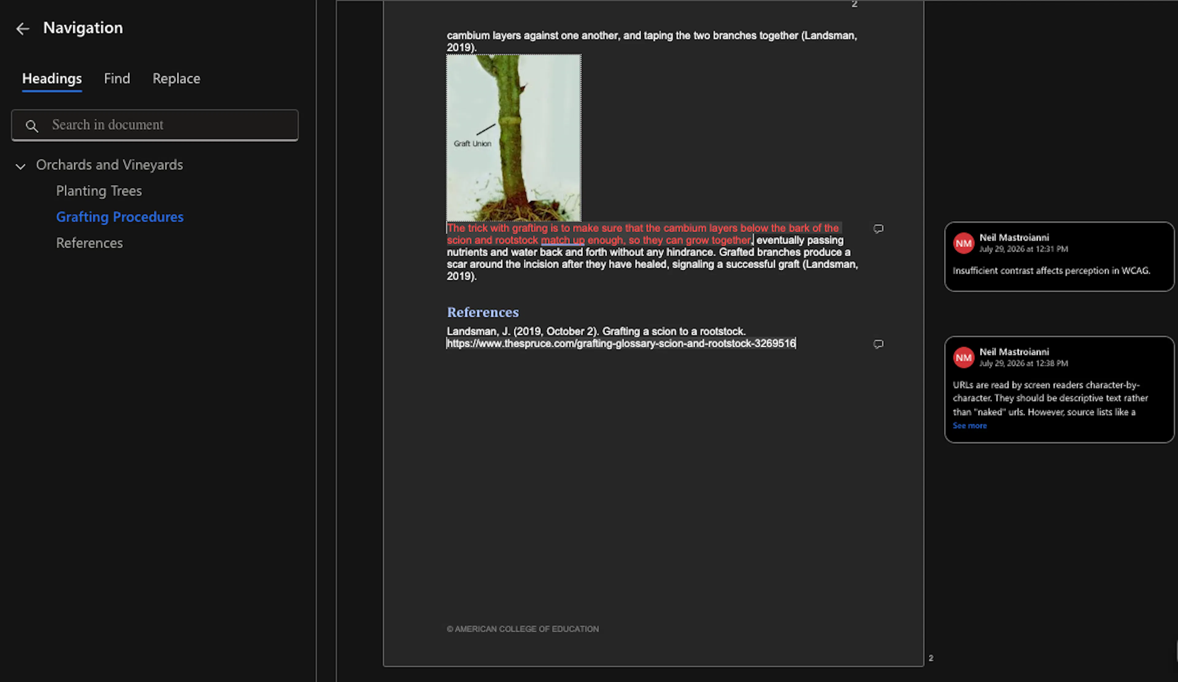The image size is (1178, 682).
Task: Click the thespruce.com grafting glossary URL
Action: (x=621, y=344)
